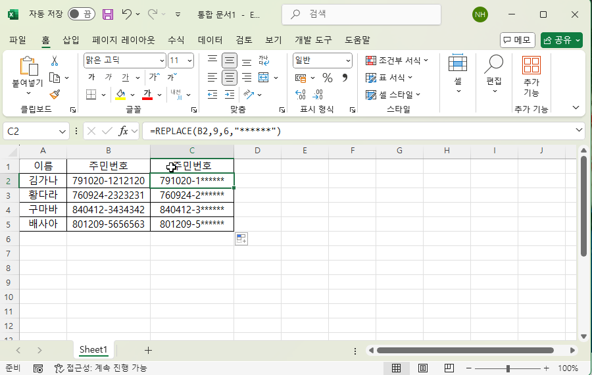The image size is (592, 375).
Task: Switch to the Data (데이터) tab
Action: 210,40
